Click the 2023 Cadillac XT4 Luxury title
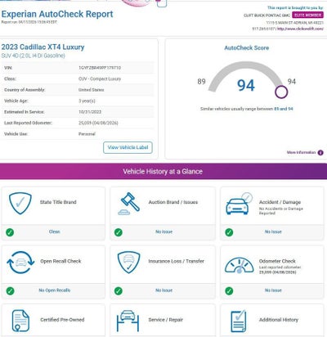 [x=43, y=47]
